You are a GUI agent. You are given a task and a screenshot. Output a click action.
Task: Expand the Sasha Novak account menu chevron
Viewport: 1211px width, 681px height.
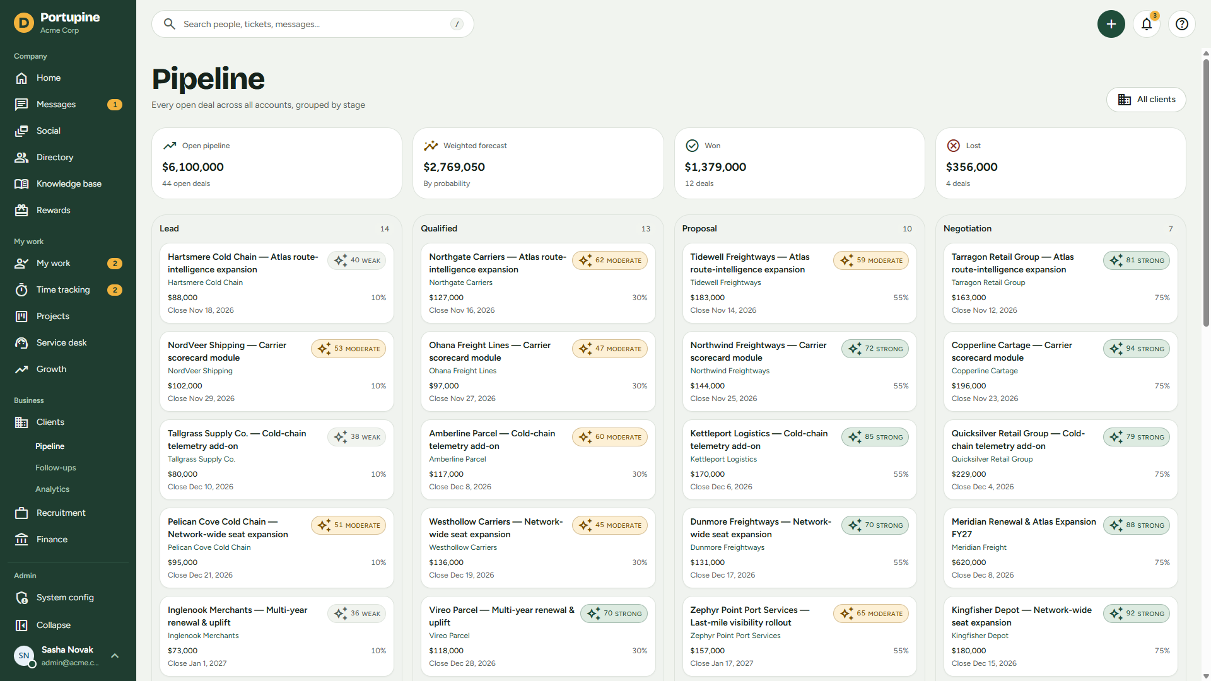coord(115,656)
